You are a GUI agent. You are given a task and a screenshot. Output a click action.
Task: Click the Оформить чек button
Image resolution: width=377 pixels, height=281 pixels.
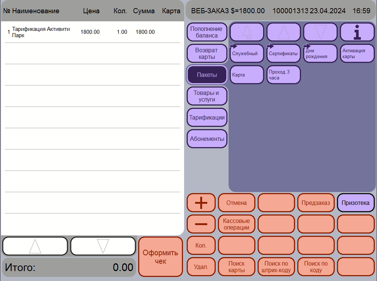tap(160, 257)
